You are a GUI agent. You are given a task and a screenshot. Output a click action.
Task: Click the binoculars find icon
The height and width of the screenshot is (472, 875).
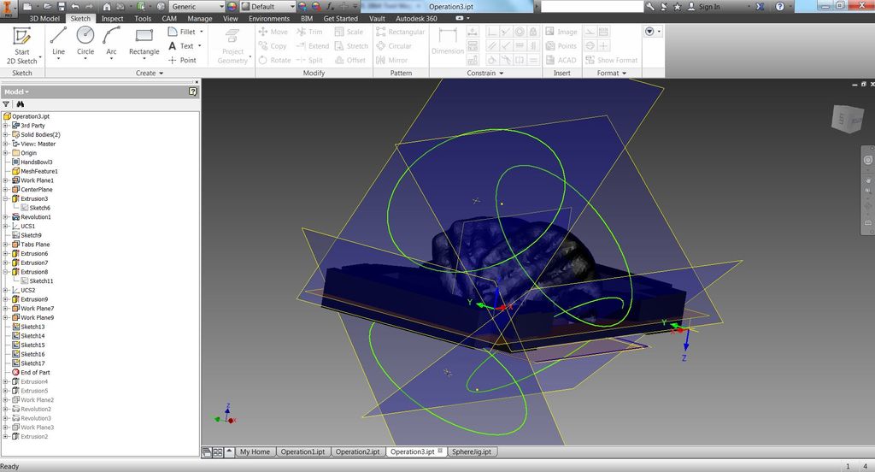pyautogui.click(x=21, y=104)
